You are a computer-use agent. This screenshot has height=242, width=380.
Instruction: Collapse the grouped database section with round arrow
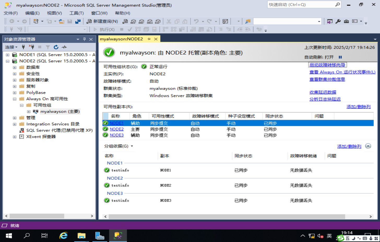(368, 146)
